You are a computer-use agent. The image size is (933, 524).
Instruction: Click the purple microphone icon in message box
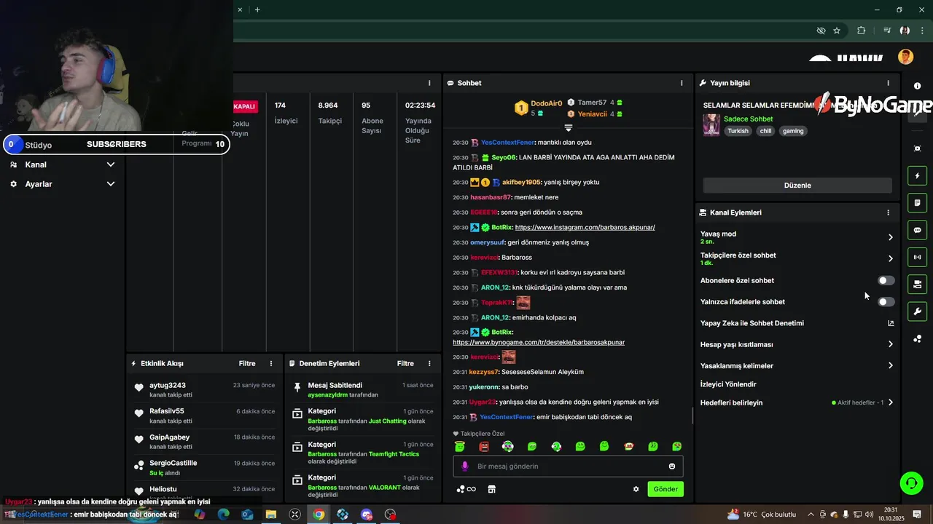pyautogui.click(x=465, y=466)
